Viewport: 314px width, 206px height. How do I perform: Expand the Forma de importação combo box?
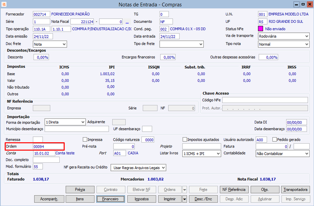[65, 122]
